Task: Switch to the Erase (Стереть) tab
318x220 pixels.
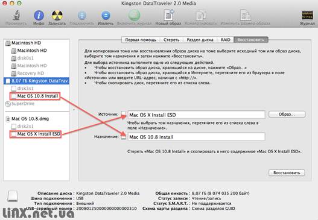Action: click(171, 40)
